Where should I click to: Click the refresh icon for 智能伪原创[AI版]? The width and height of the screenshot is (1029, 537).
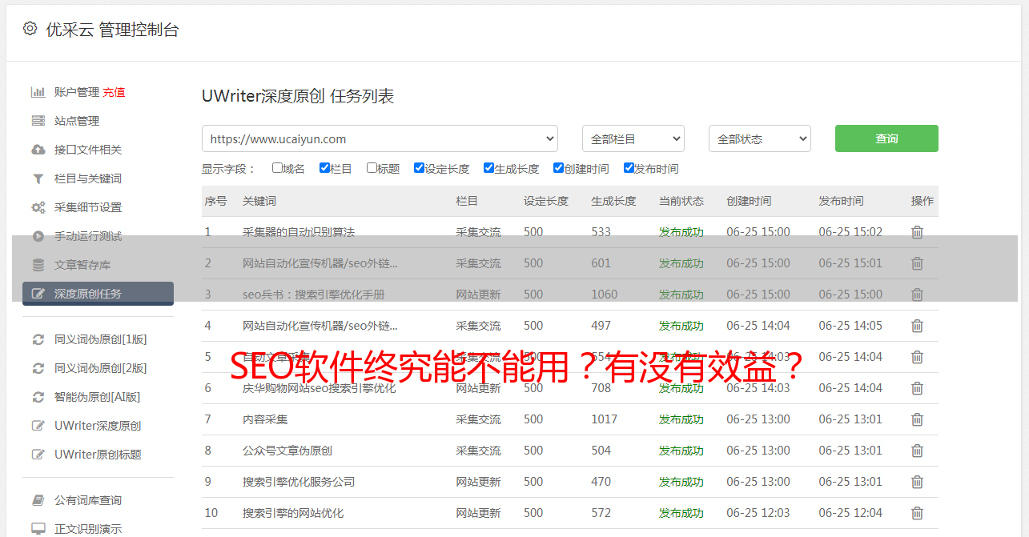38,397
